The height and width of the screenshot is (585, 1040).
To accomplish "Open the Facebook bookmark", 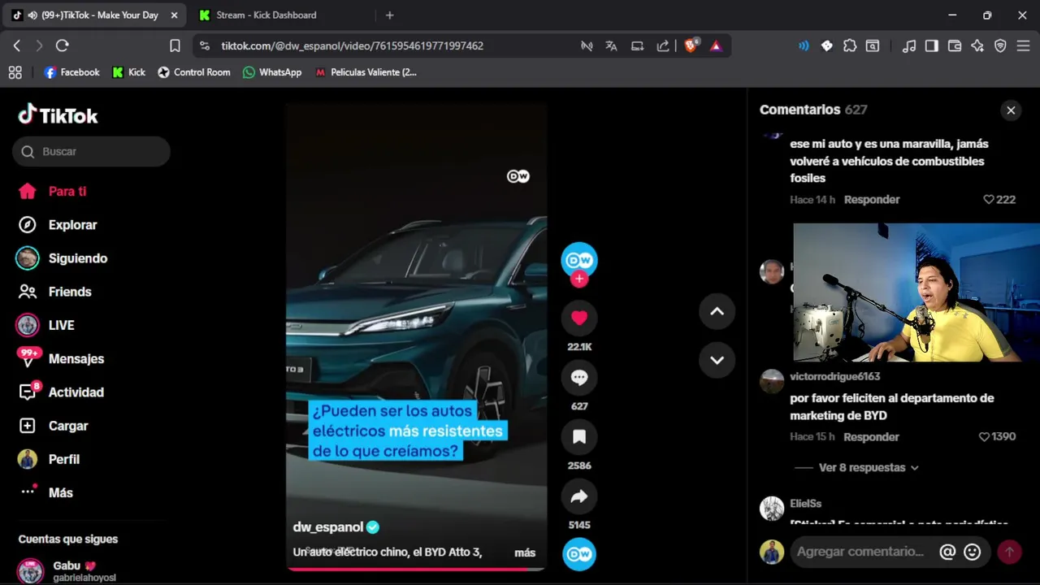I will coord(72,72).
